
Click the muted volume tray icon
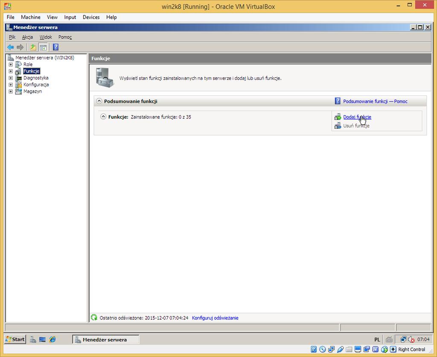coord(411,339)
